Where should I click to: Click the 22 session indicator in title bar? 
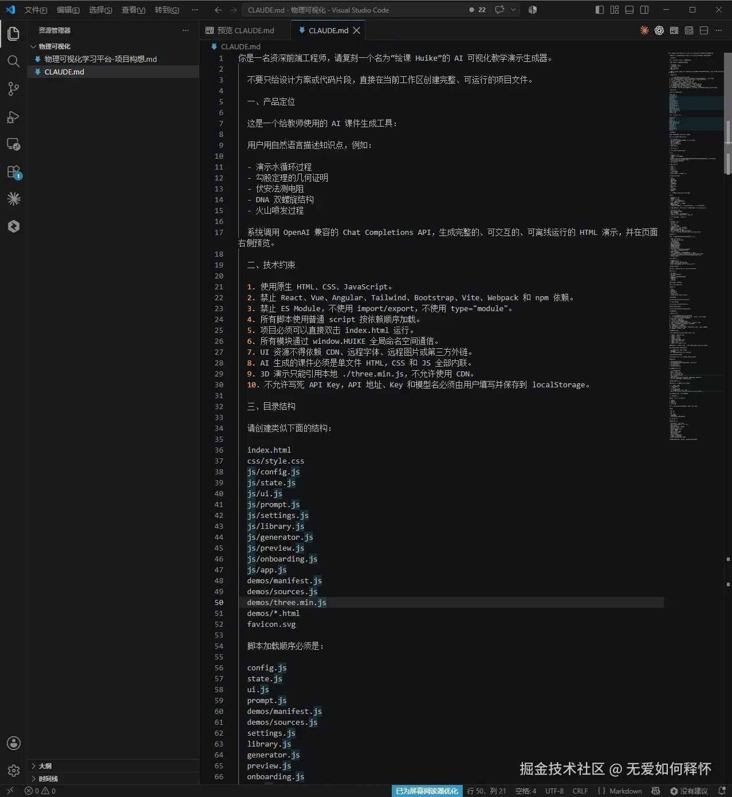click(x=478, y=10)
